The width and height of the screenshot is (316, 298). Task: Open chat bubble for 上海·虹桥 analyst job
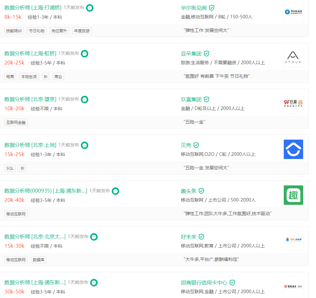click(84, 54)
